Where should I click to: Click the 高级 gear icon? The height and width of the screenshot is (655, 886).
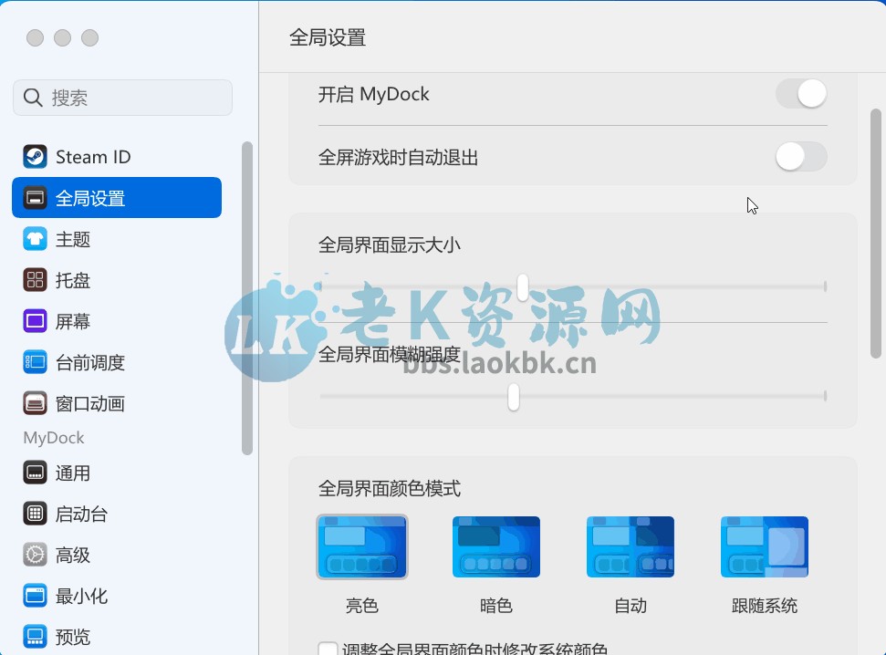[x=35, y=555]
